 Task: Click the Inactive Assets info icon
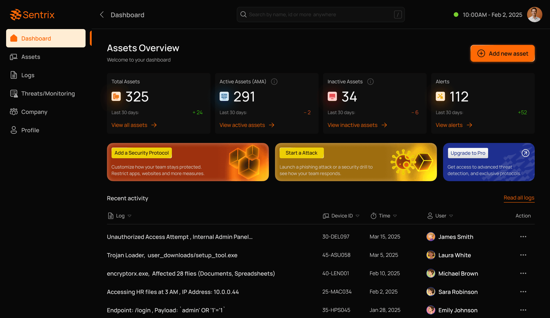[370, 82]
